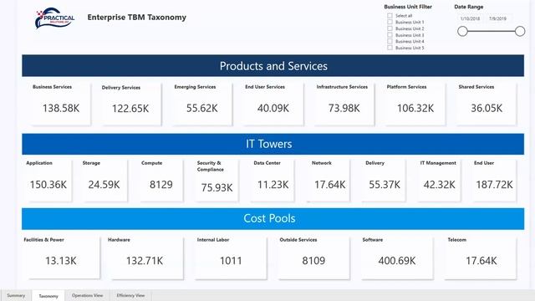The image size is (535, 301).
Task: Tick the Business Unit 2 checkbox
Action: coord(390,28)
